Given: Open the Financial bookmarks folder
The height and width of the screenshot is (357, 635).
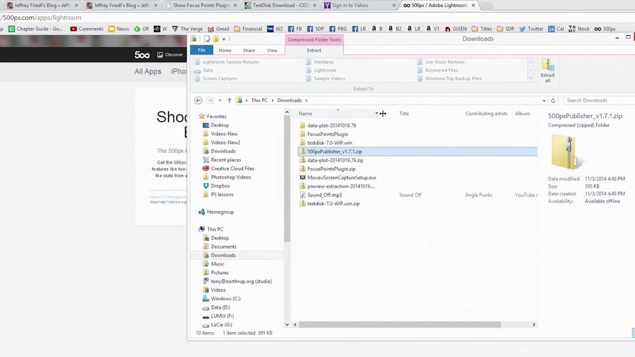Looking at the screenshot, I should (x=248, y=29).
